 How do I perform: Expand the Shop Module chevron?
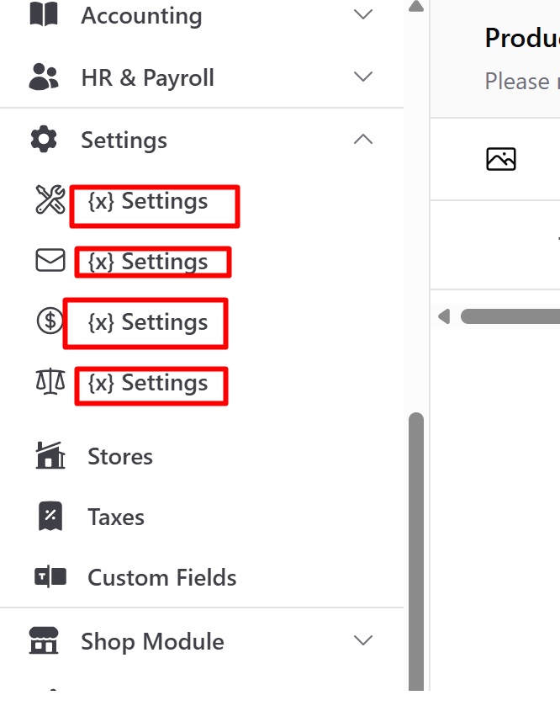coord(363,640)
